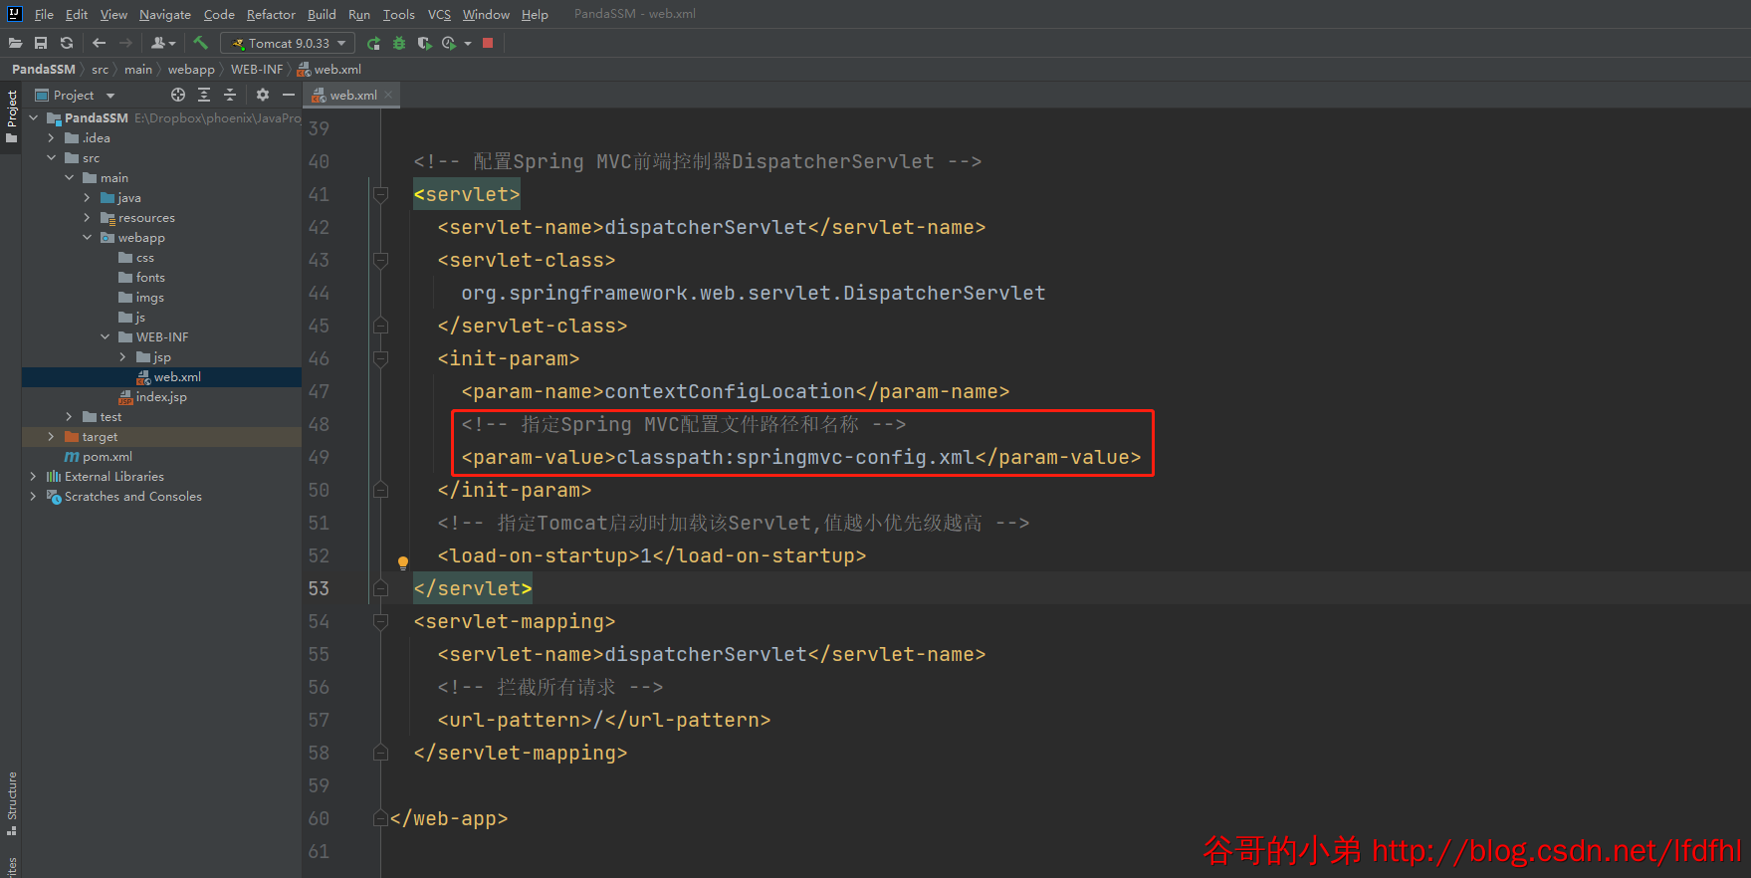Hide the Project panel with minus icon
1751x878 pixels.
289,95
